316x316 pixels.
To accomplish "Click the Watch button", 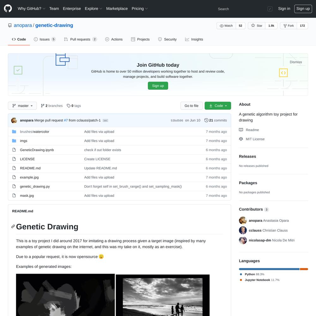I will (226, 26).
